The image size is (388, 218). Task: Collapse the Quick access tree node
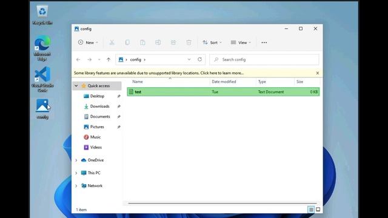(x=76, y=86)
